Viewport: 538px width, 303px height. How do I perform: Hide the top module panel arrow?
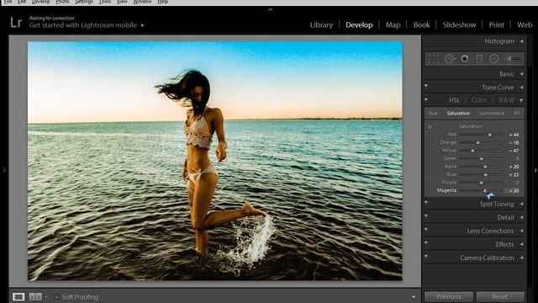tap(271, 9)
